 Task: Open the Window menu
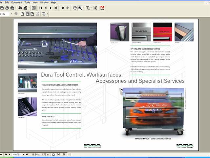click(x=44, y=2)
